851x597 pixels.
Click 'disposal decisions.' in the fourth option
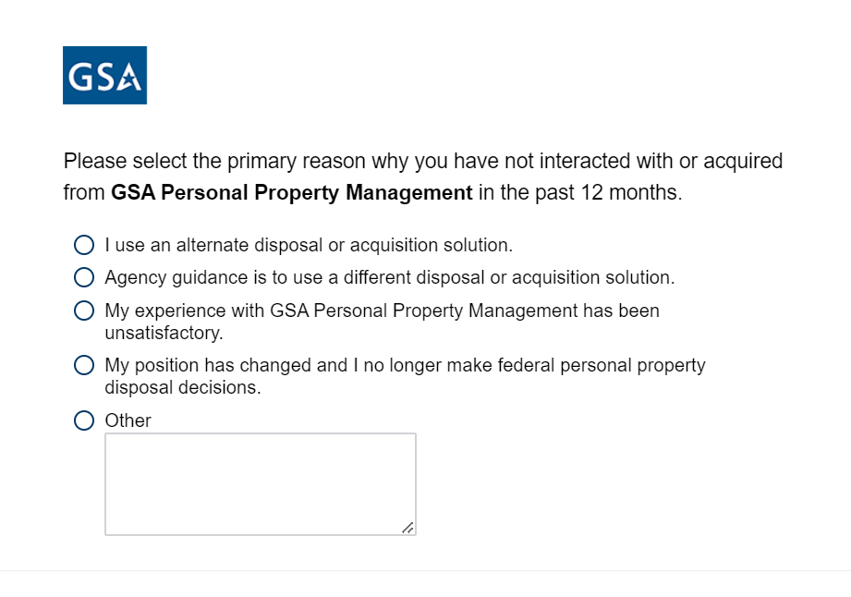183,388
